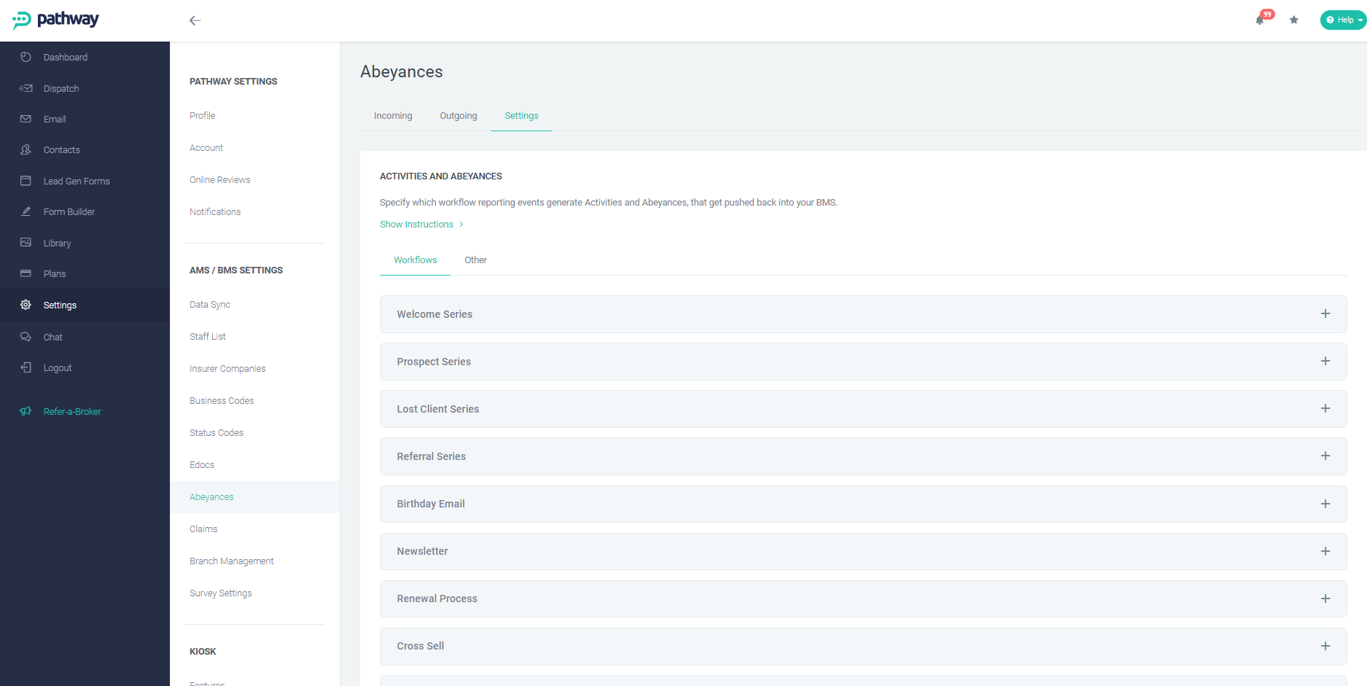Select the Plans icon

(26, 273)
